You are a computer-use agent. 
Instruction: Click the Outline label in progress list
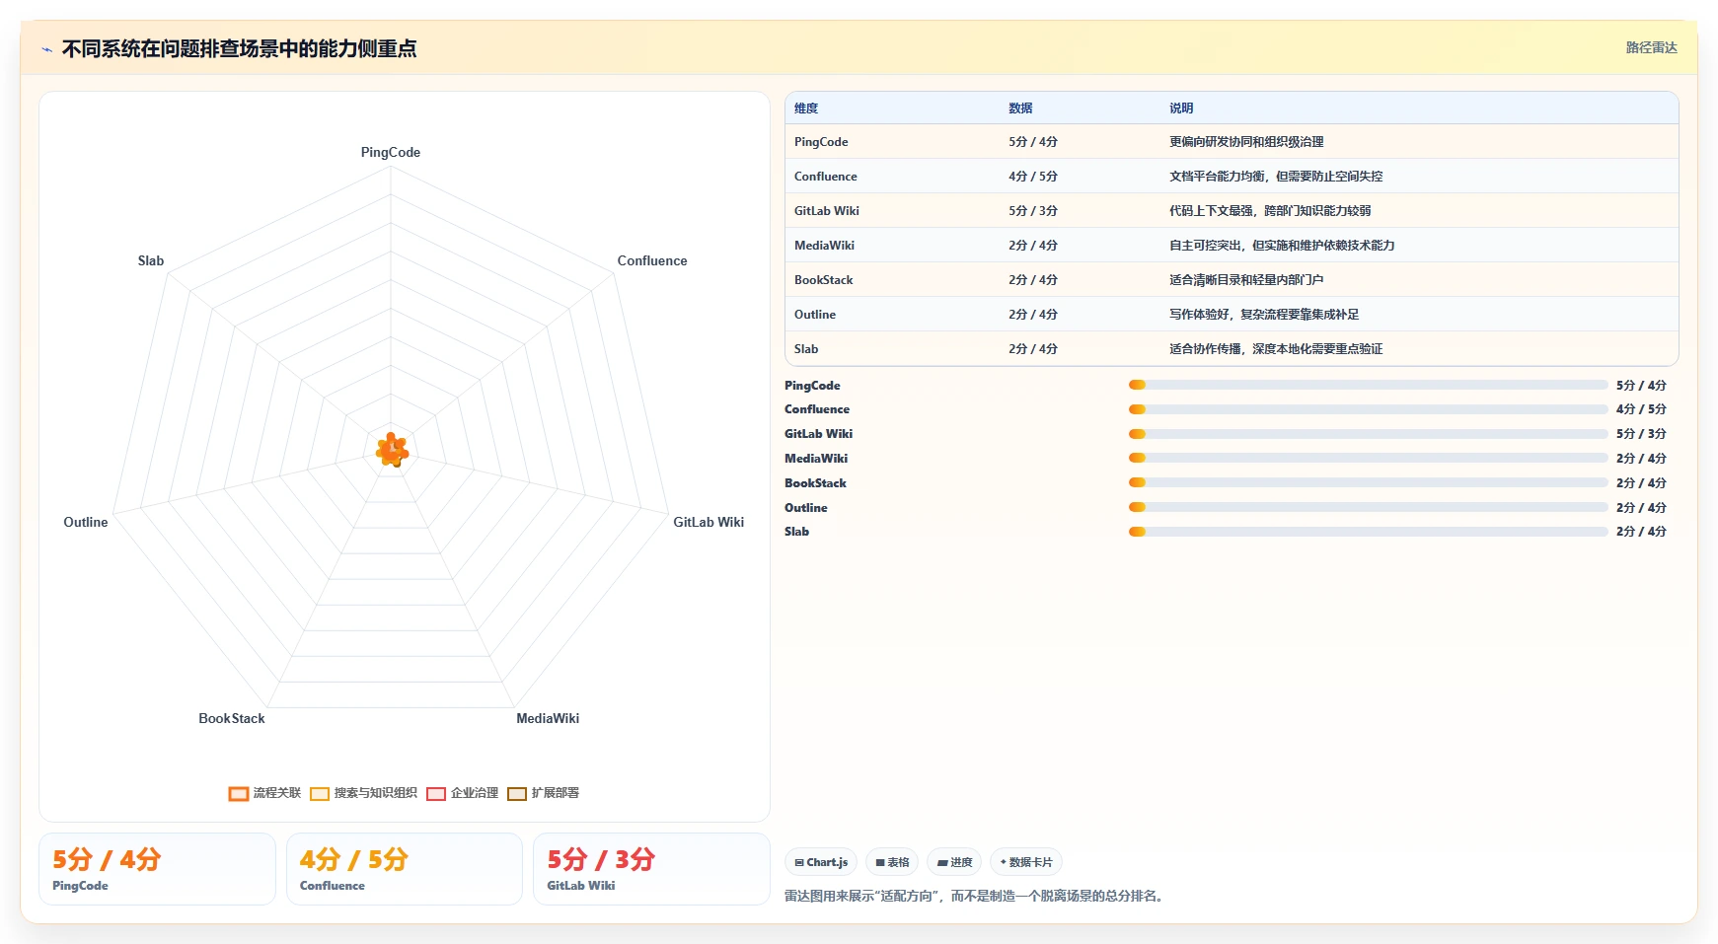(806, 508)
